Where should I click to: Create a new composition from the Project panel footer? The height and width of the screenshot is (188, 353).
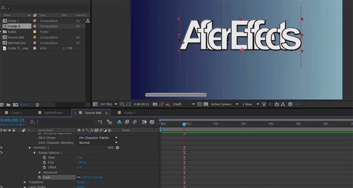pyautogui.click(x=15, y=104)
